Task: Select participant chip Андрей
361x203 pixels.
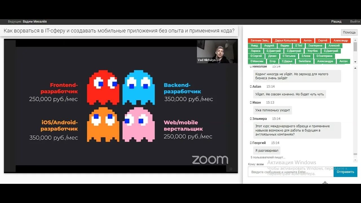Action: coord(269,46)
